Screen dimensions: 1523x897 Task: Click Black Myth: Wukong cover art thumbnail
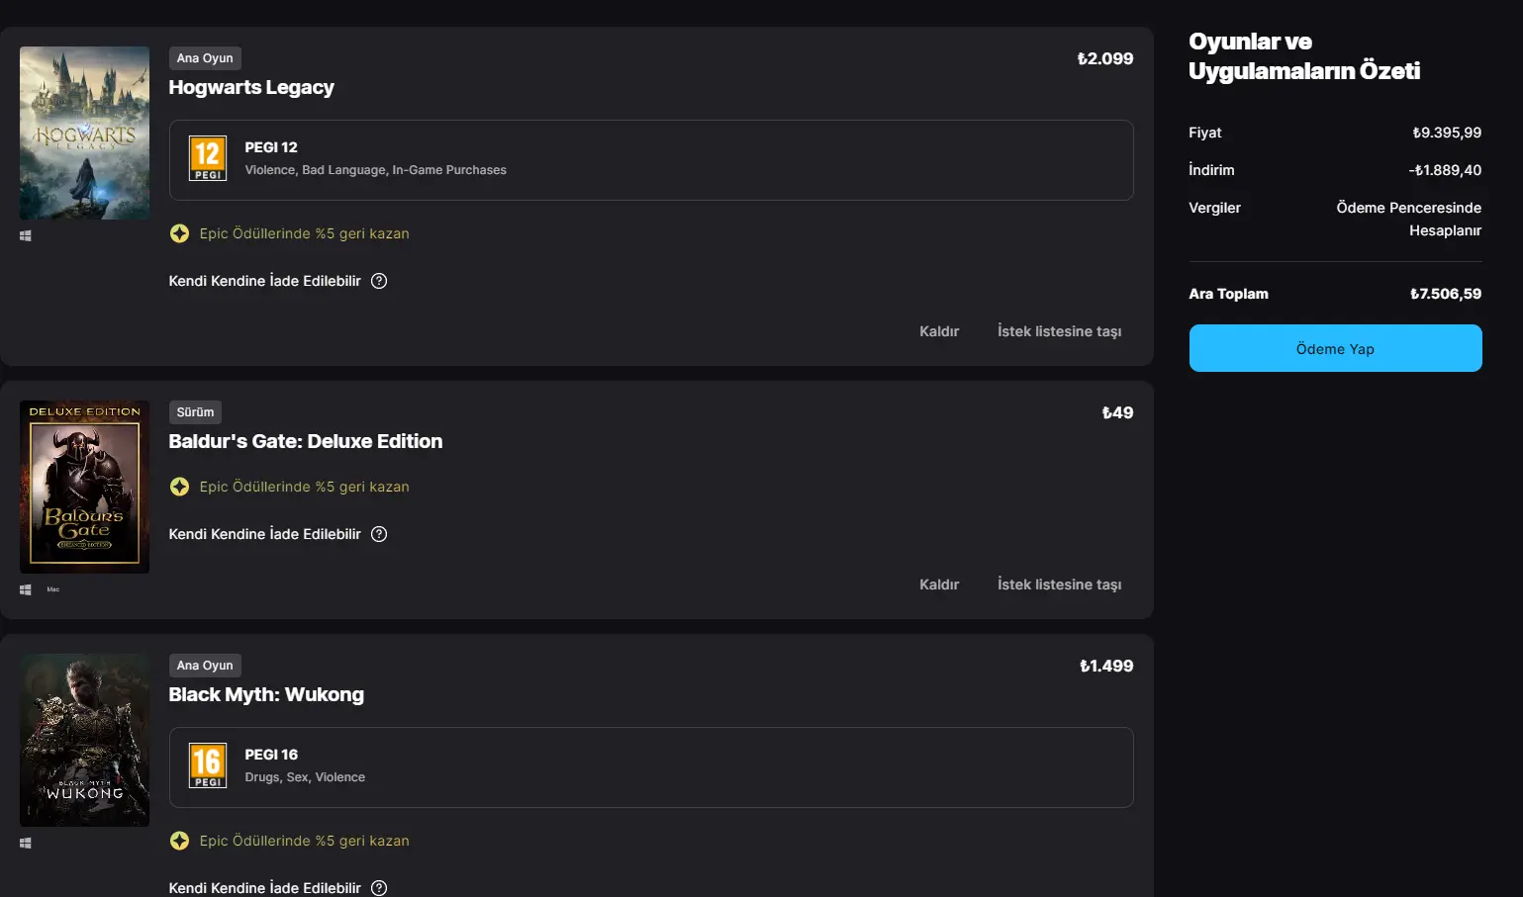[x=84, y=740]
